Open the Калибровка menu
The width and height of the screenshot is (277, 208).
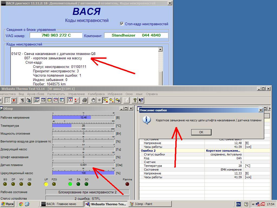[x=96, y=94]
